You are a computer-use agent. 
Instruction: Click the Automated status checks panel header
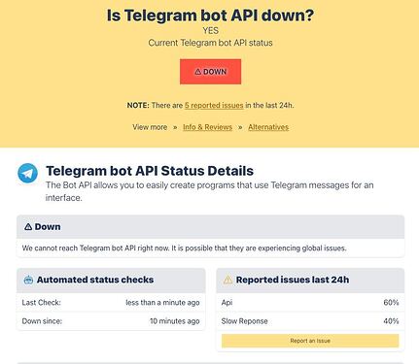pos(111,280)
